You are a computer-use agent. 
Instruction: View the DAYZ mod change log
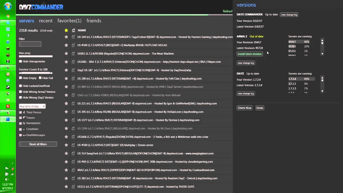[x=246, y=94]
